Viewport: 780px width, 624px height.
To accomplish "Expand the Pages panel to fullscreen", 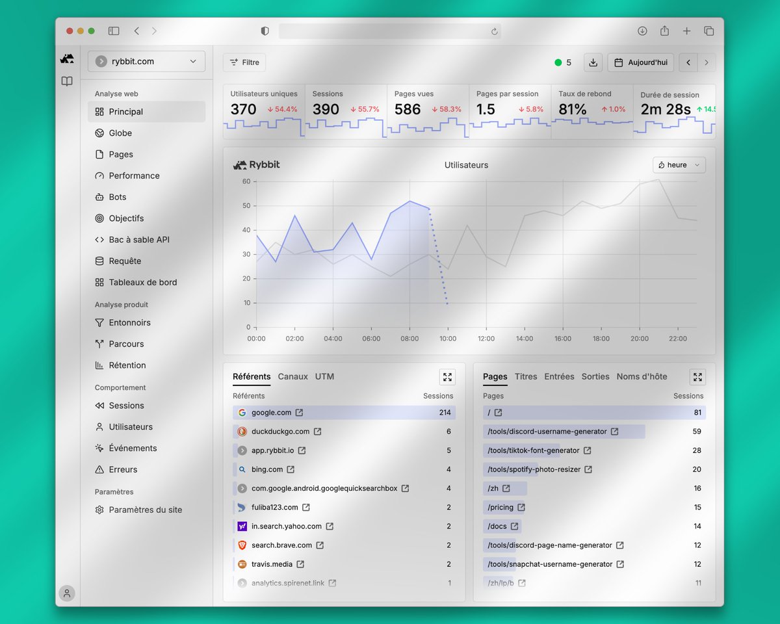I will 697,377.
